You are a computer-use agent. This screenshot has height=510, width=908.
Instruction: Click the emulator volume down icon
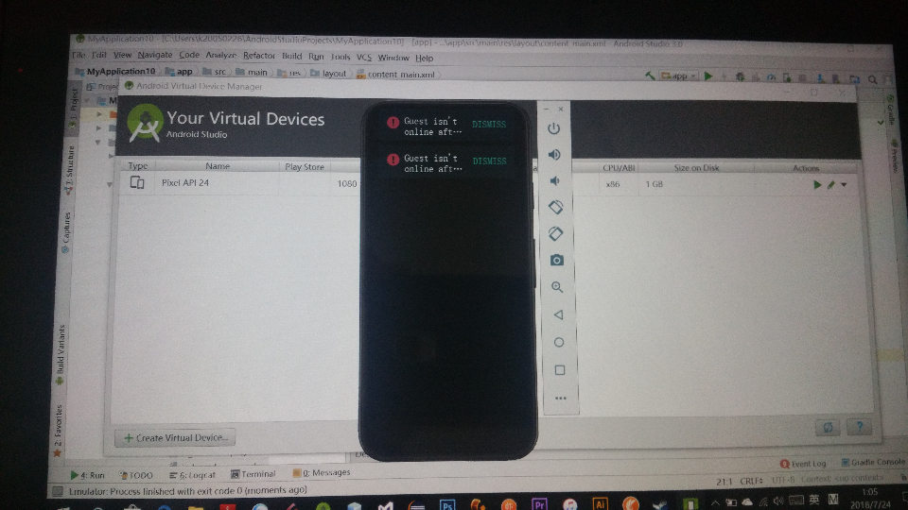click(555, 181)
